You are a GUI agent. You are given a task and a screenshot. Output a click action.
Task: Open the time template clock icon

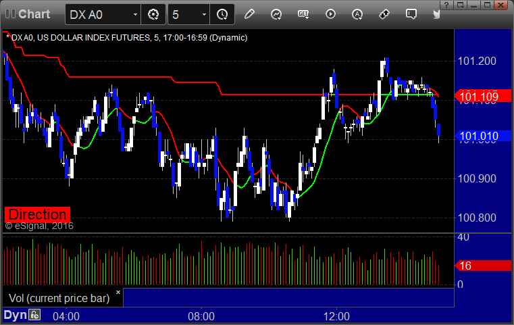tap(222, 14)
